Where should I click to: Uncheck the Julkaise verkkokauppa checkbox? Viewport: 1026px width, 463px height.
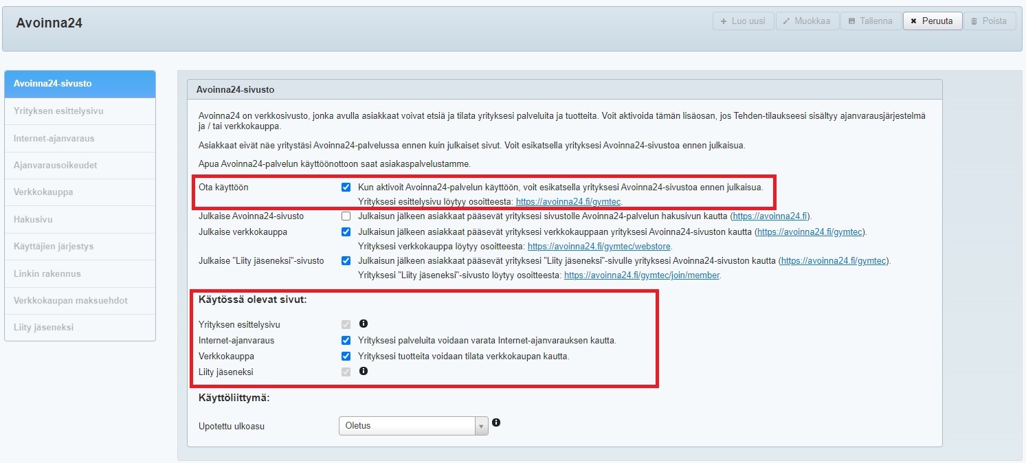346,232
